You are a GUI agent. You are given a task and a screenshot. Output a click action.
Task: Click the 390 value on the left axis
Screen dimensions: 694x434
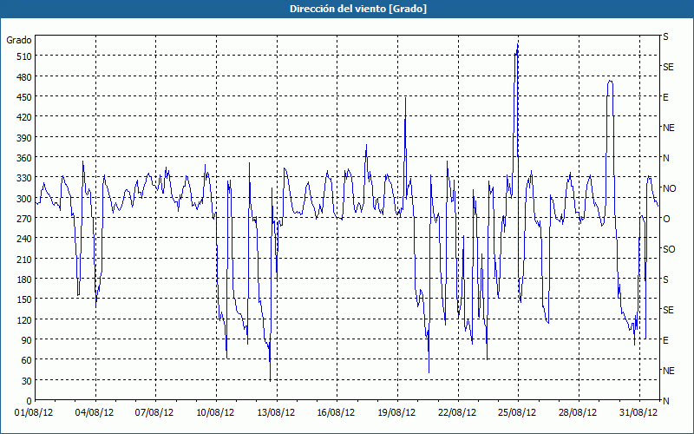23,138
